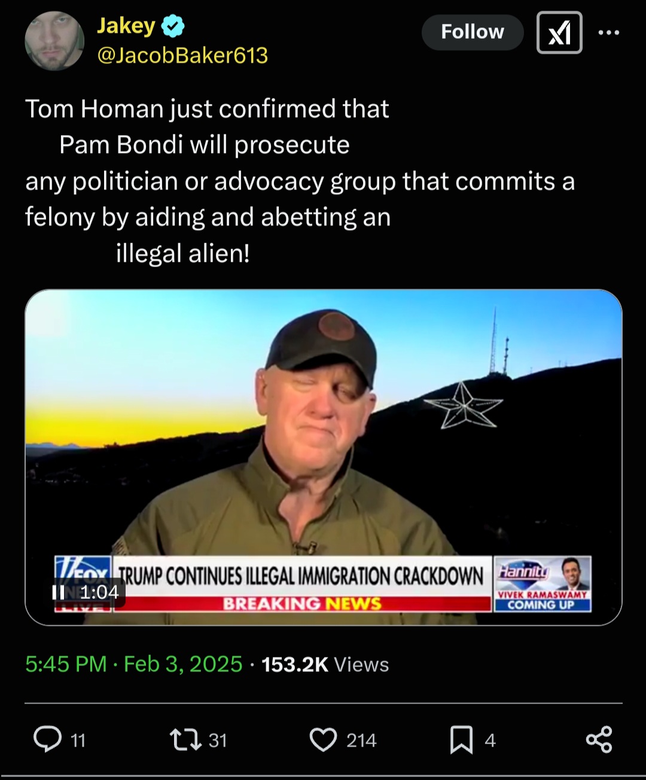View the 153.2K Views analytics
Screen dimensions: 646x780
point(325,664)
